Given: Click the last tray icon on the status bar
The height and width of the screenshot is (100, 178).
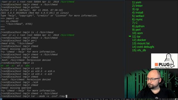Looking at the screenshot, I should tap(177, 99).
